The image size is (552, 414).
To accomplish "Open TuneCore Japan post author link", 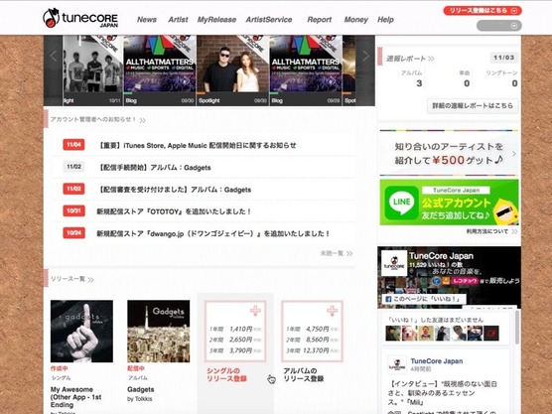I will (437, 361).
